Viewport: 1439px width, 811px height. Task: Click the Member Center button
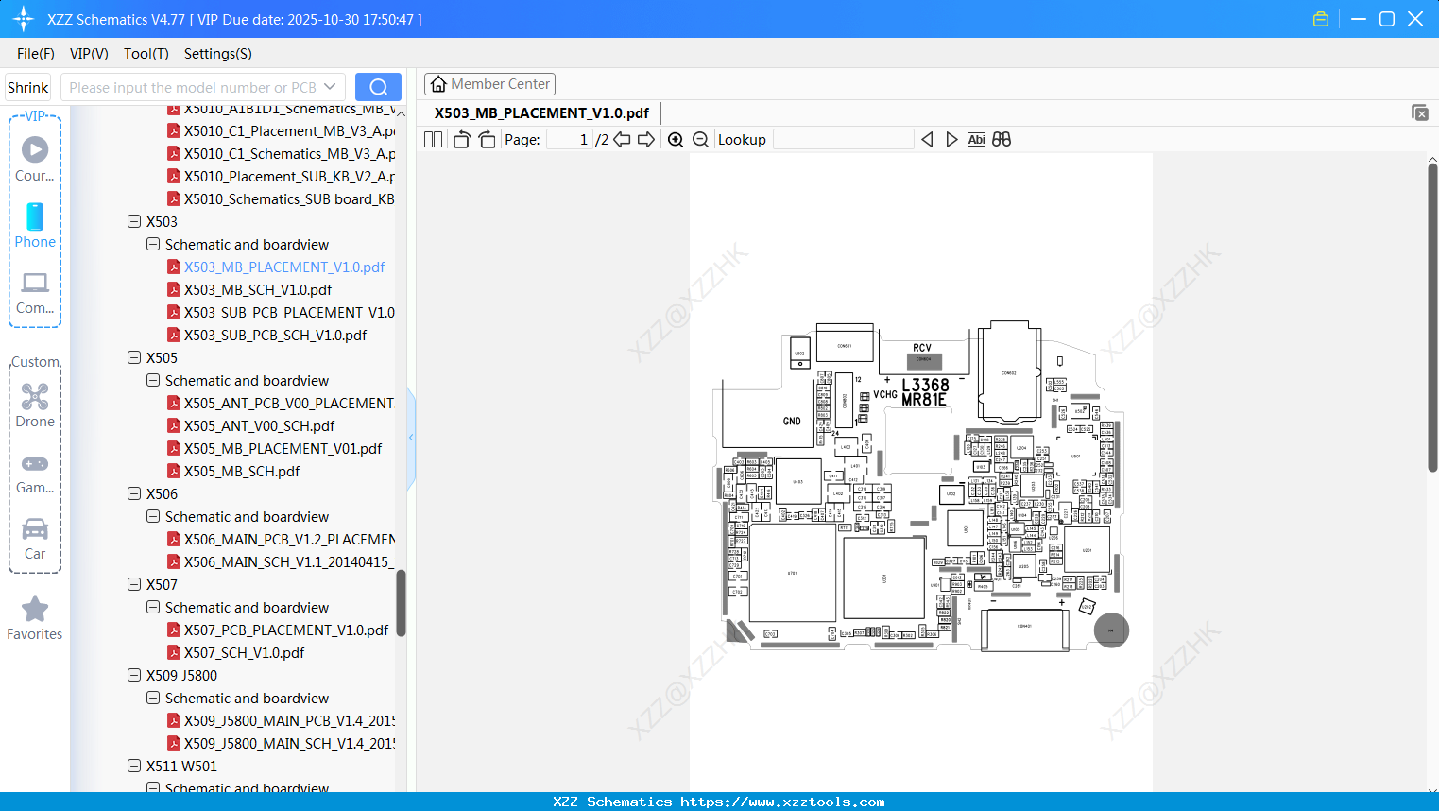pos(489,83)
